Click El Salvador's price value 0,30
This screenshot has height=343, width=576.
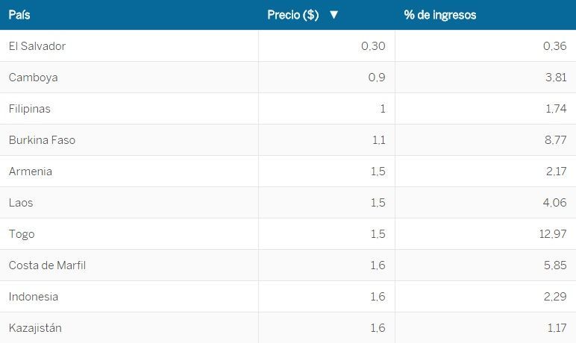[x=373, y=46]
